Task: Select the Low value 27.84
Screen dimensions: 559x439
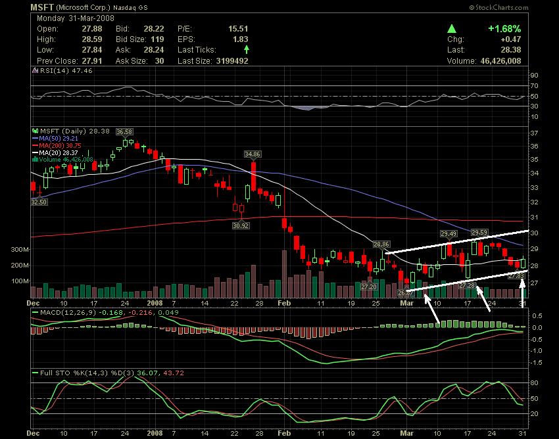Action: click(92, 50)
